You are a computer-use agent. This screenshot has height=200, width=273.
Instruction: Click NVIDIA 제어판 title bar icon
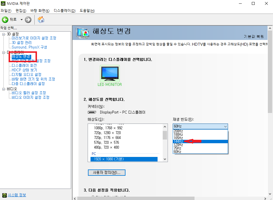pos(3,3)
